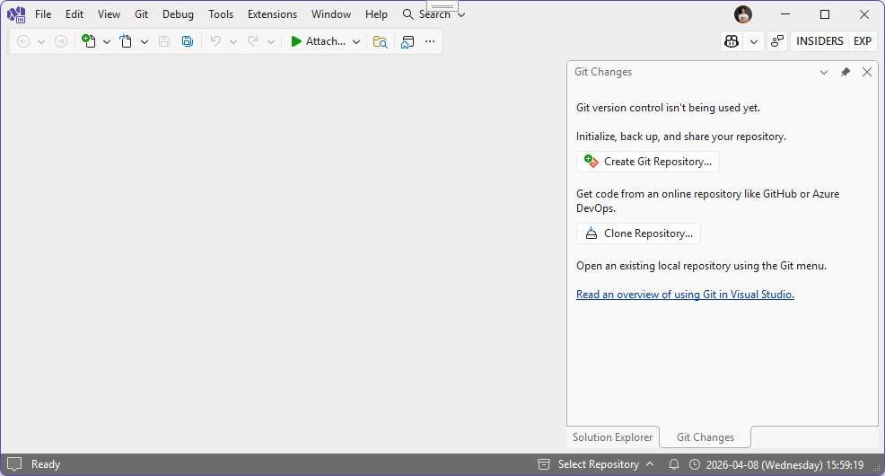The height and width of the screenshot is (476, 885).
Task: Click Create Git Repository button
Action: [x=648, y=162]
